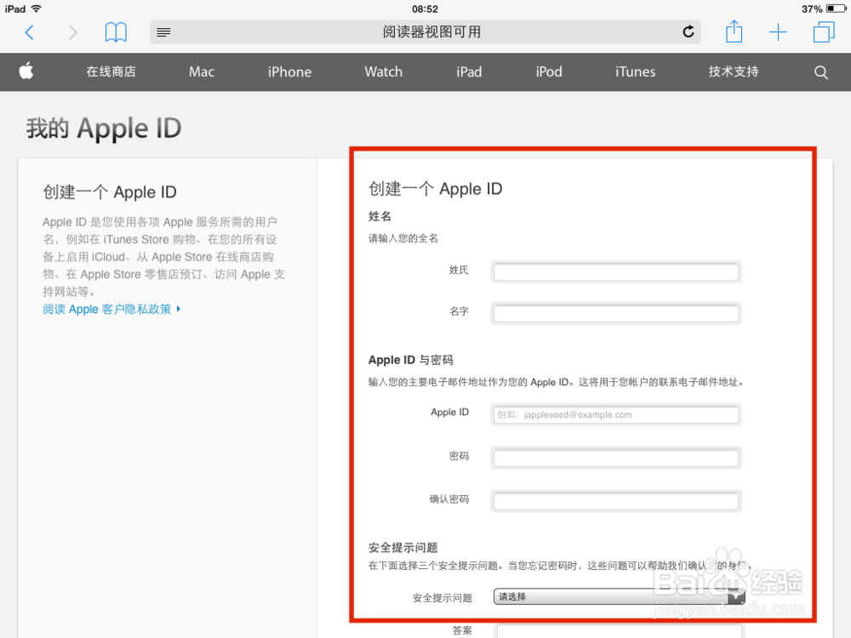Expand the 安全提示问题 请选择 dropdown
The height and width of the screenshot is (638, 851).
pyautogui.click(x=619, y=596)
